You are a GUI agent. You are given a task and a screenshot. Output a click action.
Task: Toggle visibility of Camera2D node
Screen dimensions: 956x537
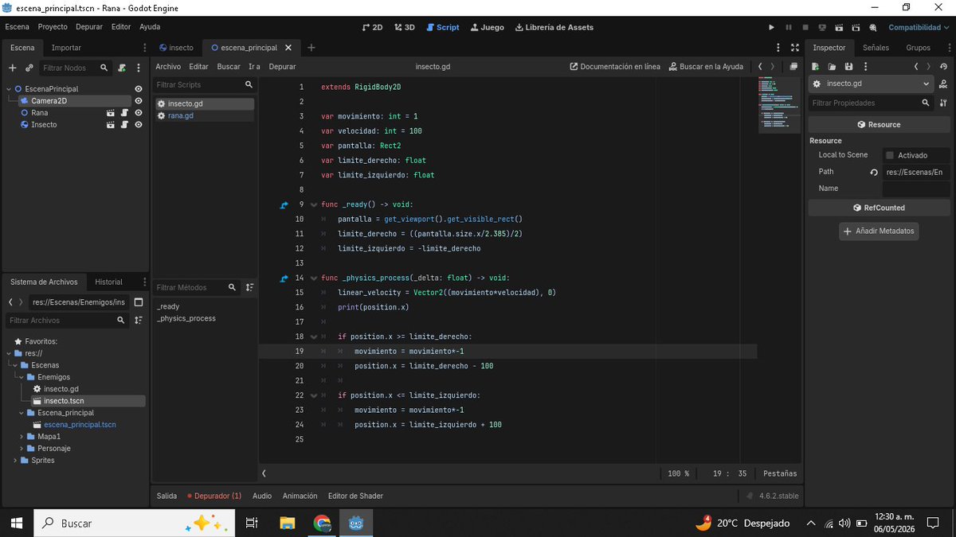coord(139,101)
